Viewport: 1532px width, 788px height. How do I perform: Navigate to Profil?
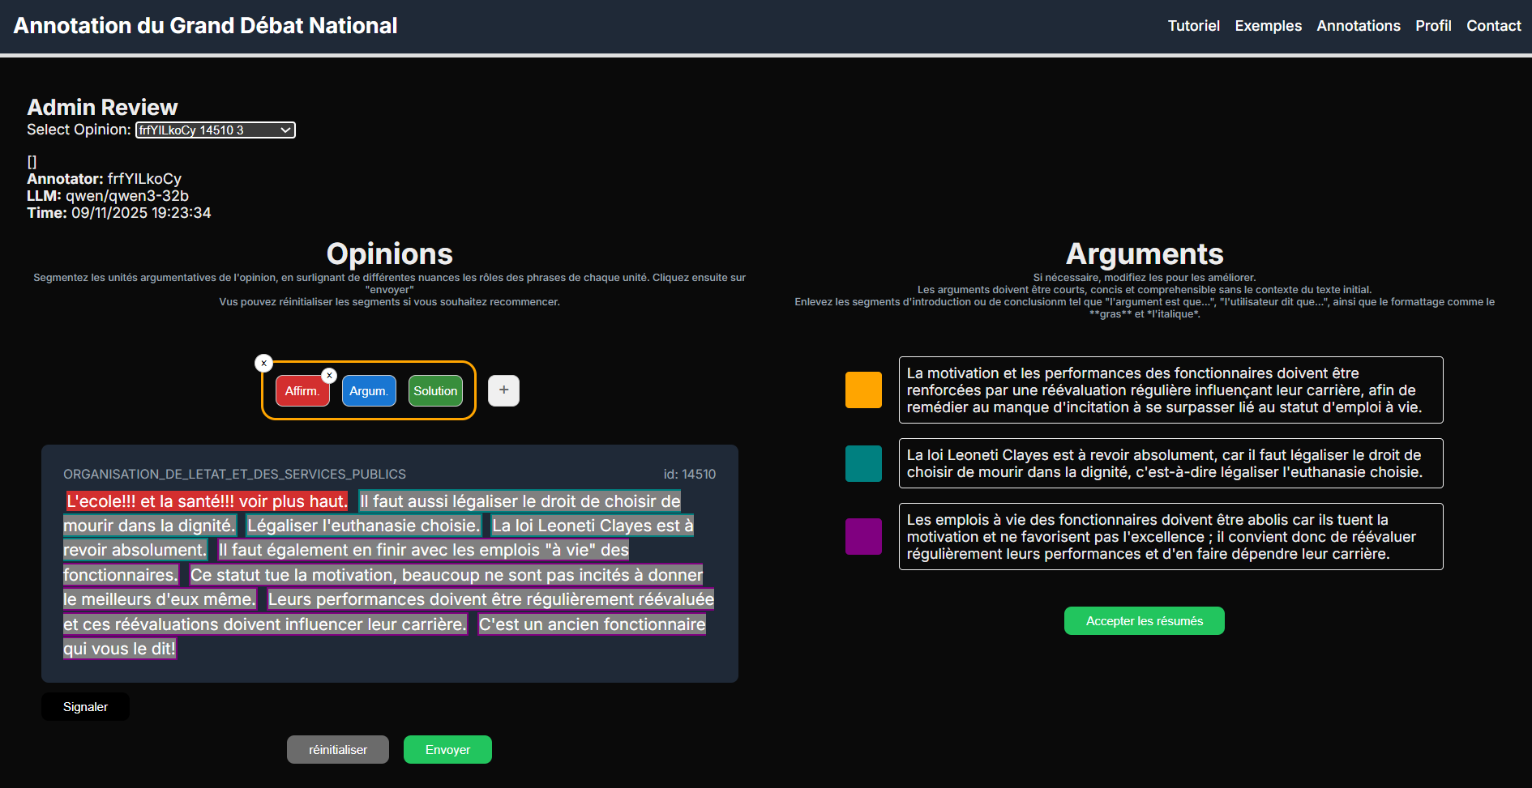pos(1433,26)
